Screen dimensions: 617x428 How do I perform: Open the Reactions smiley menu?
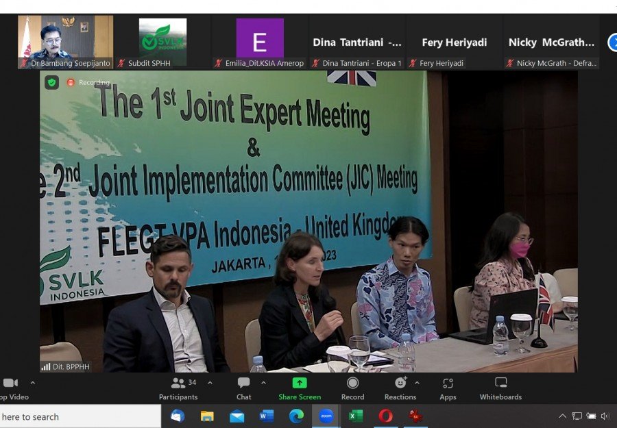click(x=400, y=389)
